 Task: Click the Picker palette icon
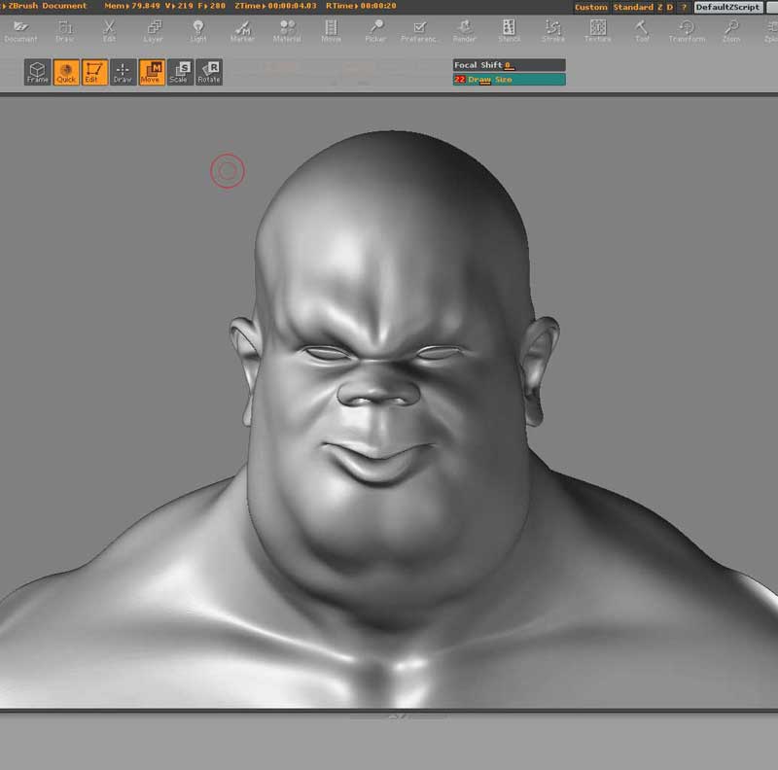point(375,31)
